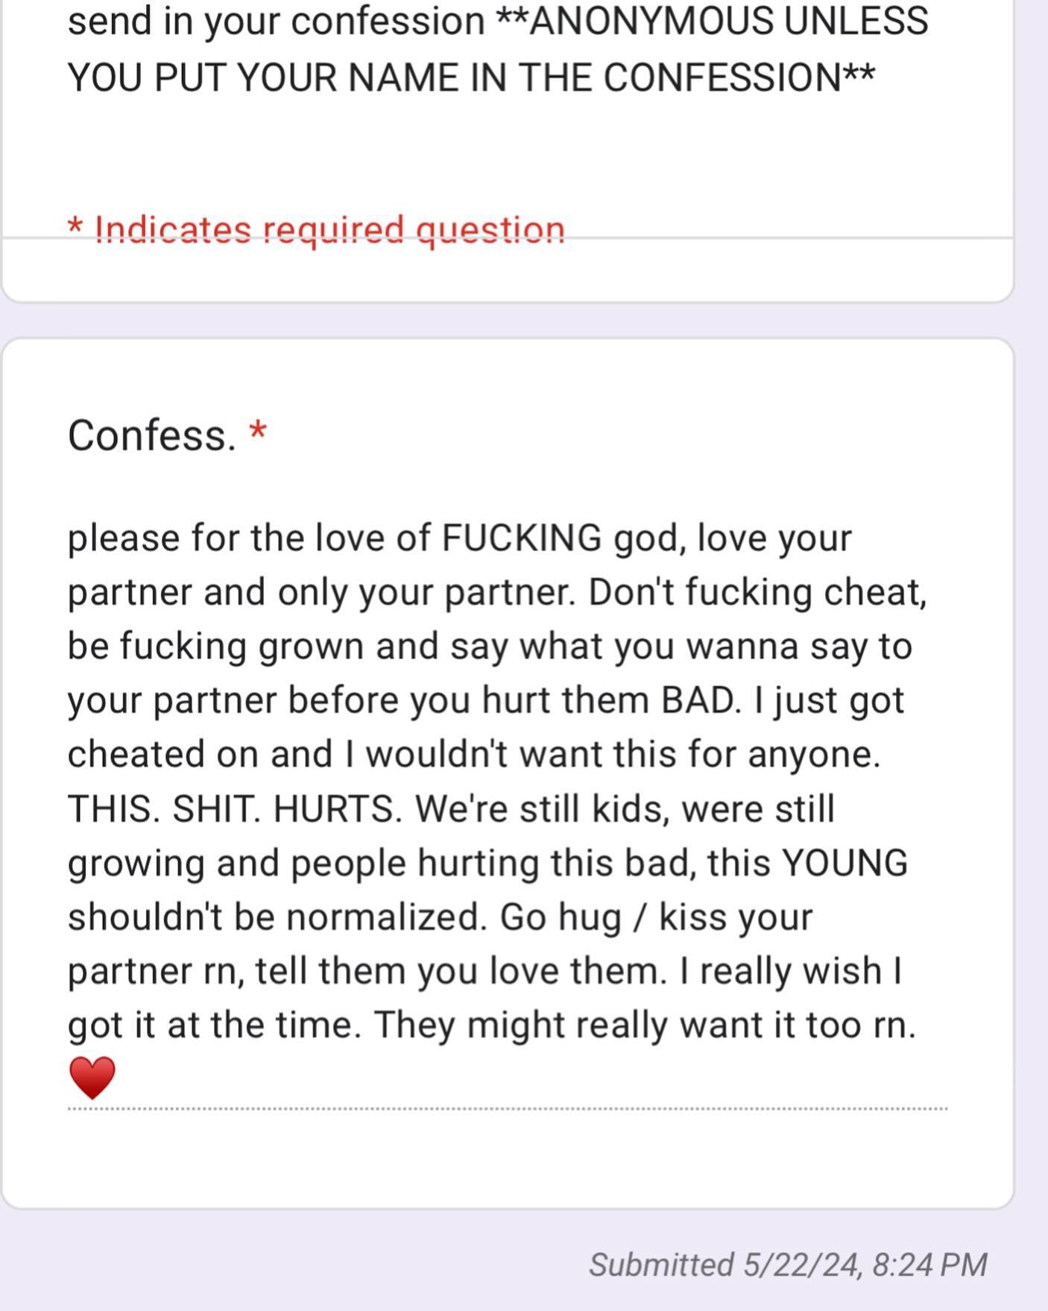Screen dimensions: 1048x1311
Task: Click the send in your confession description
Action: 276,21
